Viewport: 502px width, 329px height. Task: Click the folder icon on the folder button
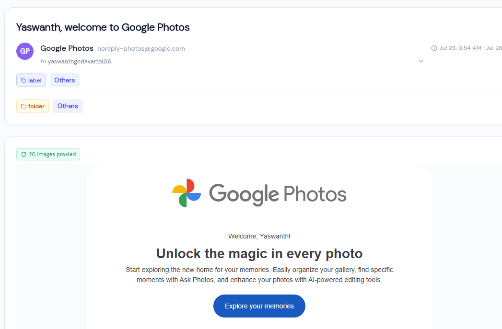coord(23,106)
